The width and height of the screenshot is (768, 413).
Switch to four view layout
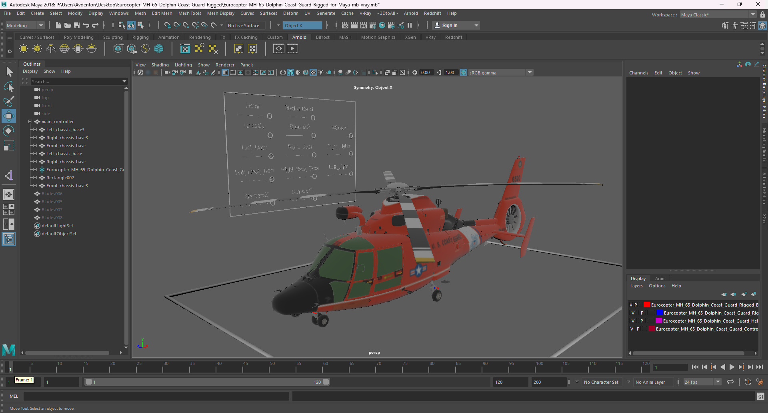(x=9, y=209)
